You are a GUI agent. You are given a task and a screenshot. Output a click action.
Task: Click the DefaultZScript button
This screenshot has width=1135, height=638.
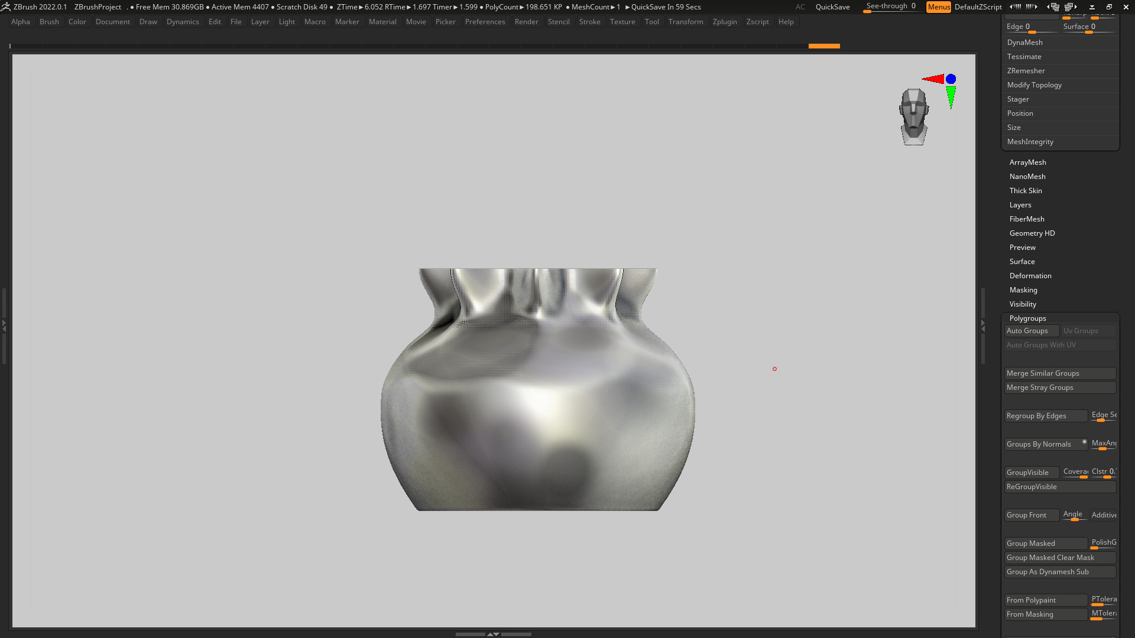tap(978, 7)
